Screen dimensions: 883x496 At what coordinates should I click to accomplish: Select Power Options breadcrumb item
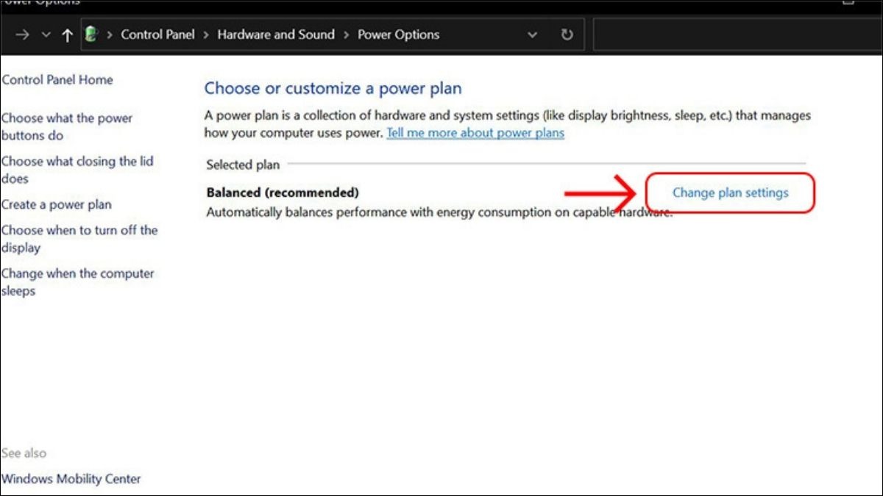pos(398,35)
